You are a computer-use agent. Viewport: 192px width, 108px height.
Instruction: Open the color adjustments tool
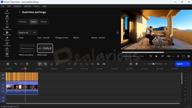pyautogui.click(x=93, y=64)
